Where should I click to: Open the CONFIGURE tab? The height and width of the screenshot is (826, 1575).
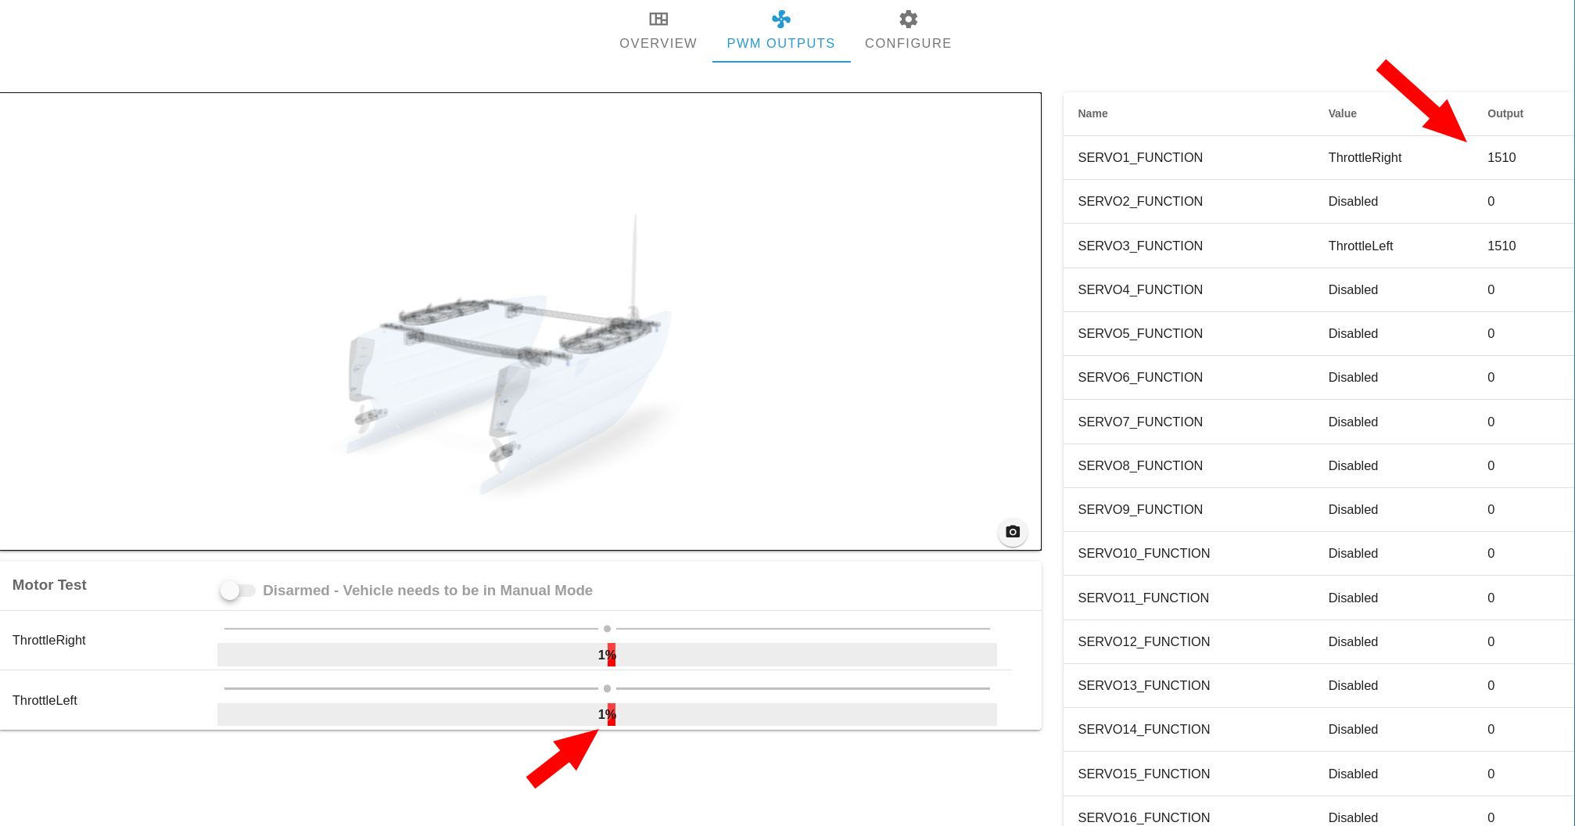click(x=908, y=31)
